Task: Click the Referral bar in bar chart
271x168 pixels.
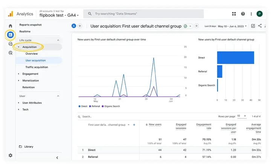Action: (x=220, y=71)
